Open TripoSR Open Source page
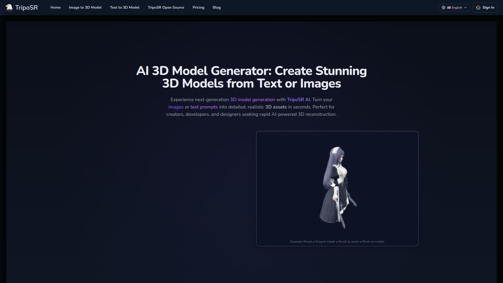The width and height of the screenshot is (503, 283). pyautogui.click(x=166, y=7)
